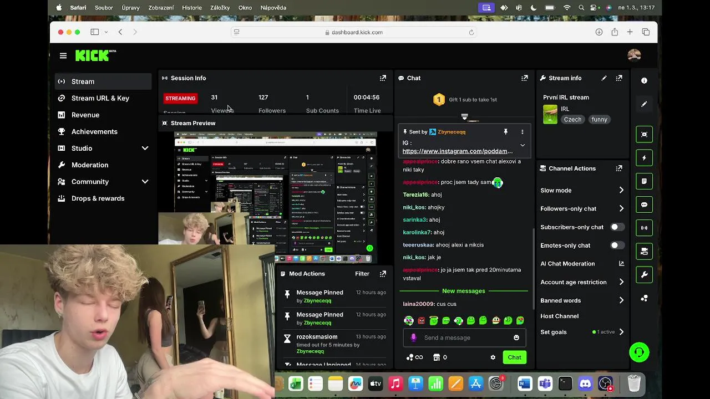Screen dimensions: 710x399
Task: Click the Stream Preview video thumbnail
Action: point(275,197)
